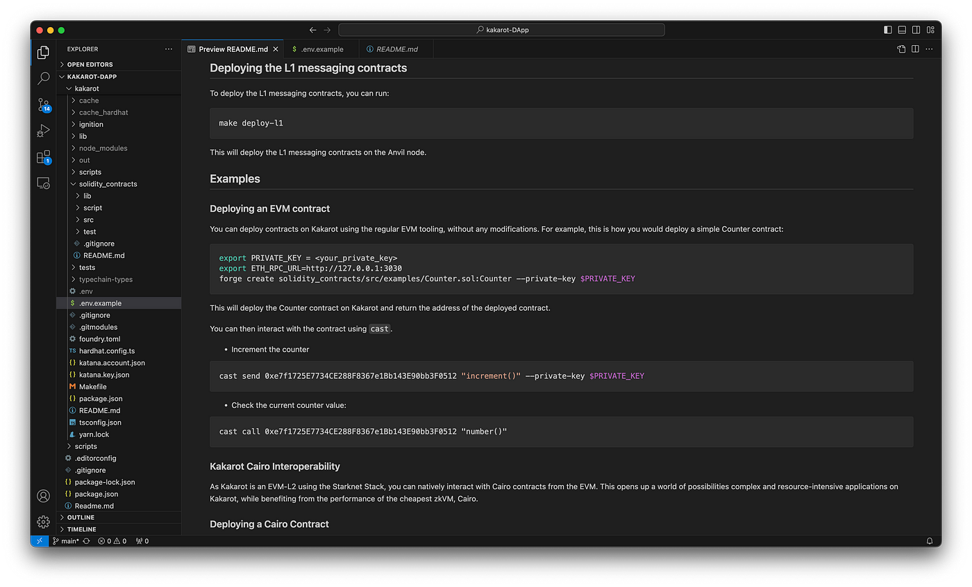Image resolution: width=972 pixels, height=587 pixels.
Task: Expand the Open Editors section
Action: [119, 65]
